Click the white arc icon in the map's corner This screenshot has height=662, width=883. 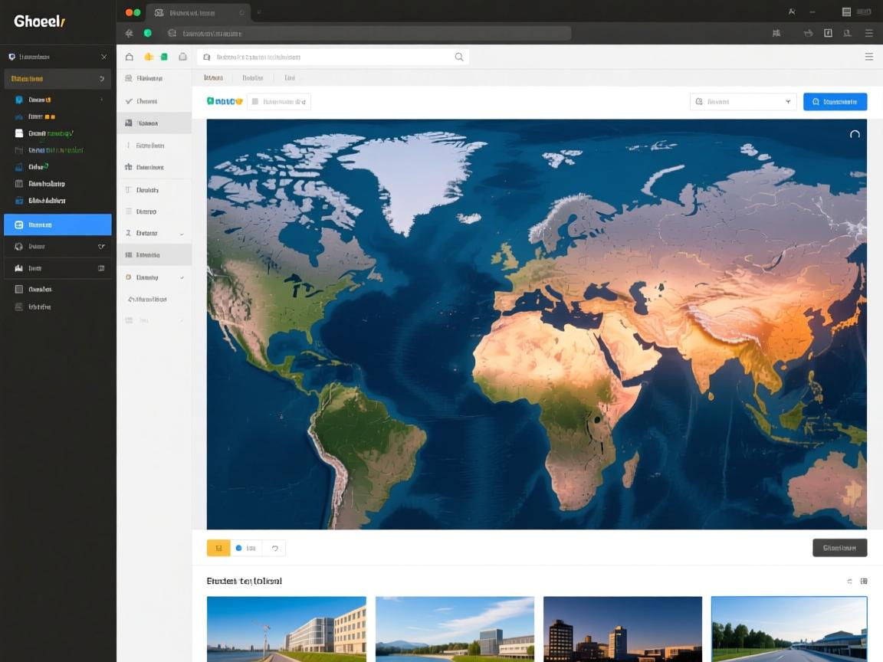[855, 134]
